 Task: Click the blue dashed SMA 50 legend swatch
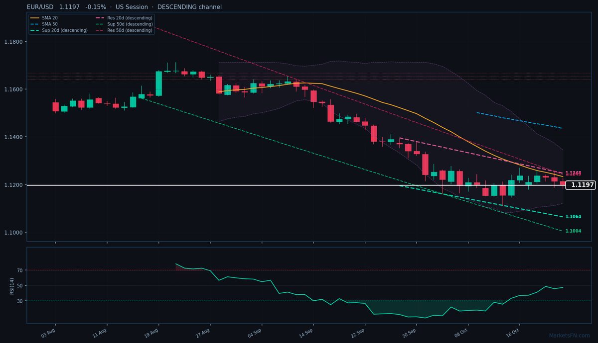pyautogui.click(x=35, y=24)
